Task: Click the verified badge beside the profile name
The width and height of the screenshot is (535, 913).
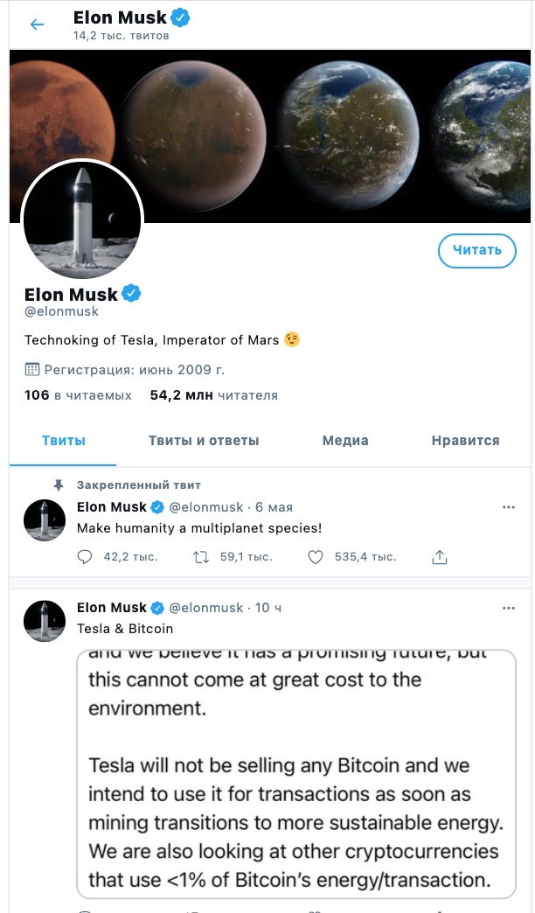Action: pyautogui.click(x=131, y=294)
